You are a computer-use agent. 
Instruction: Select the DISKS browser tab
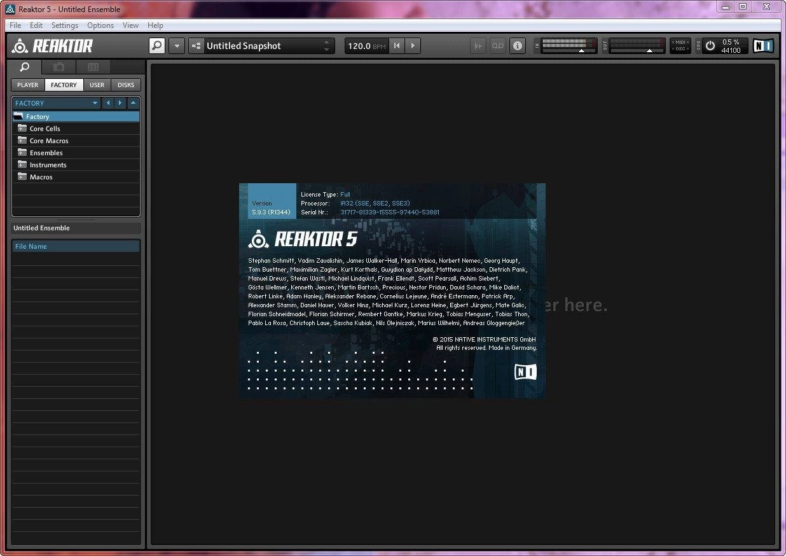tap(126, 85)
